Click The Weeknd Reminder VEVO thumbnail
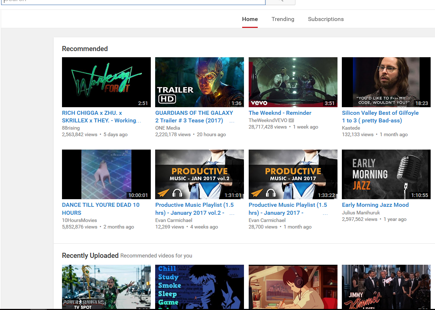Screen dimensions: 435x310 click(x=293, y=82)
